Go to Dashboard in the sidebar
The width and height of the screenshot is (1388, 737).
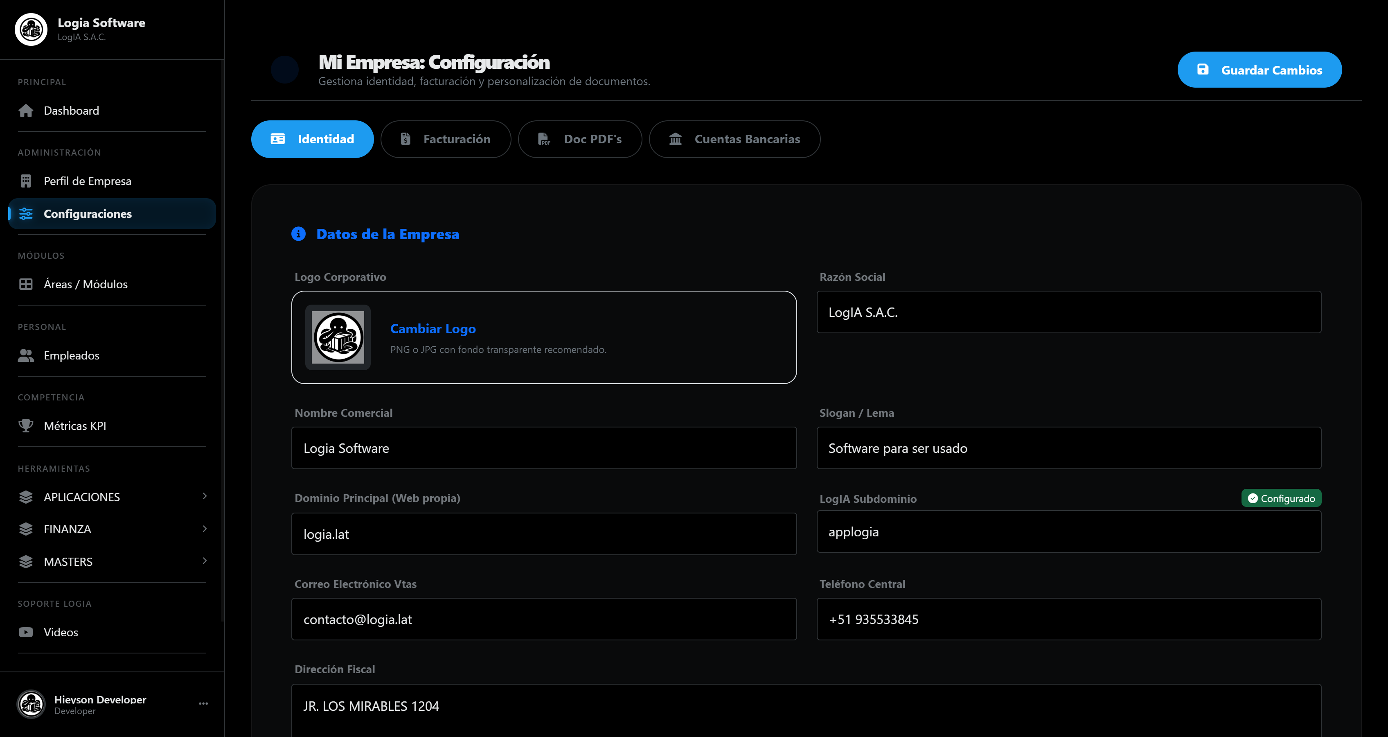pos(112,111)
